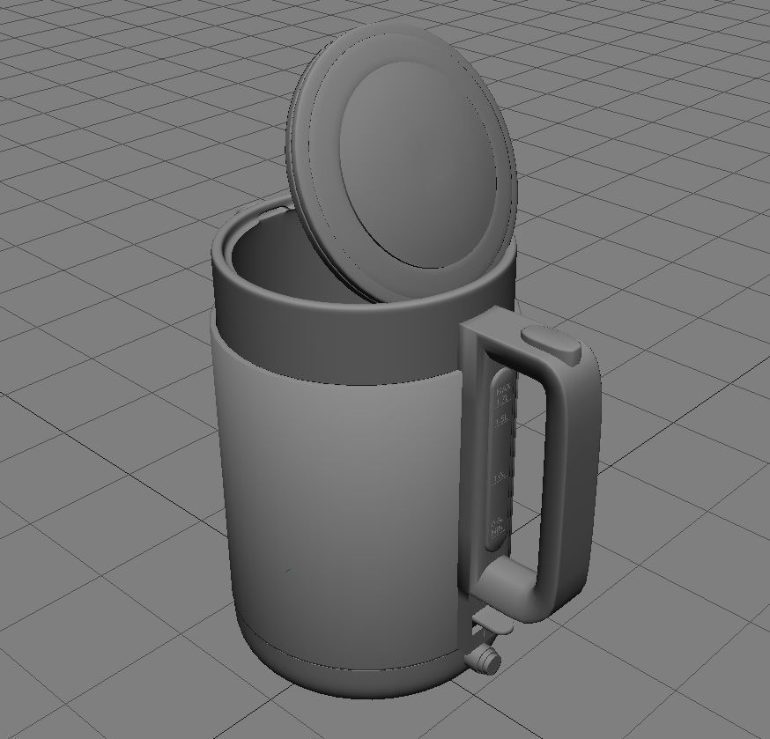
Task: Select the small lever tab below the handle
Action: click(493, 623)
